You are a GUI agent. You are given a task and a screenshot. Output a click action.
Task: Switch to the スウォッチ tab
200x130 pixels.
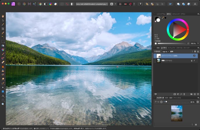tap(176, 14)
